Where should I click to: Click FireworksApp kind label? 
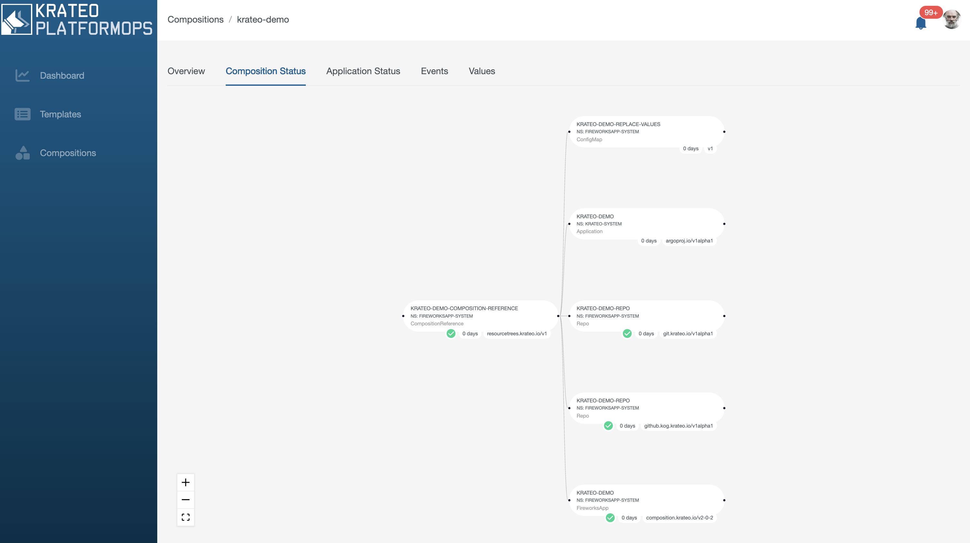[x=592, y=508]
